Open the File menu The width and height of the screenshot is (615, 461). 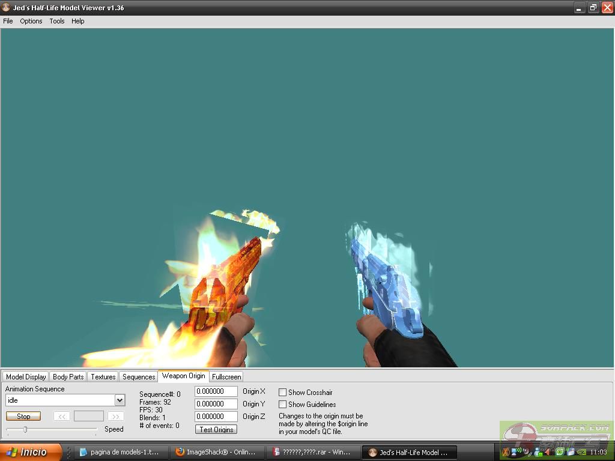8,21
